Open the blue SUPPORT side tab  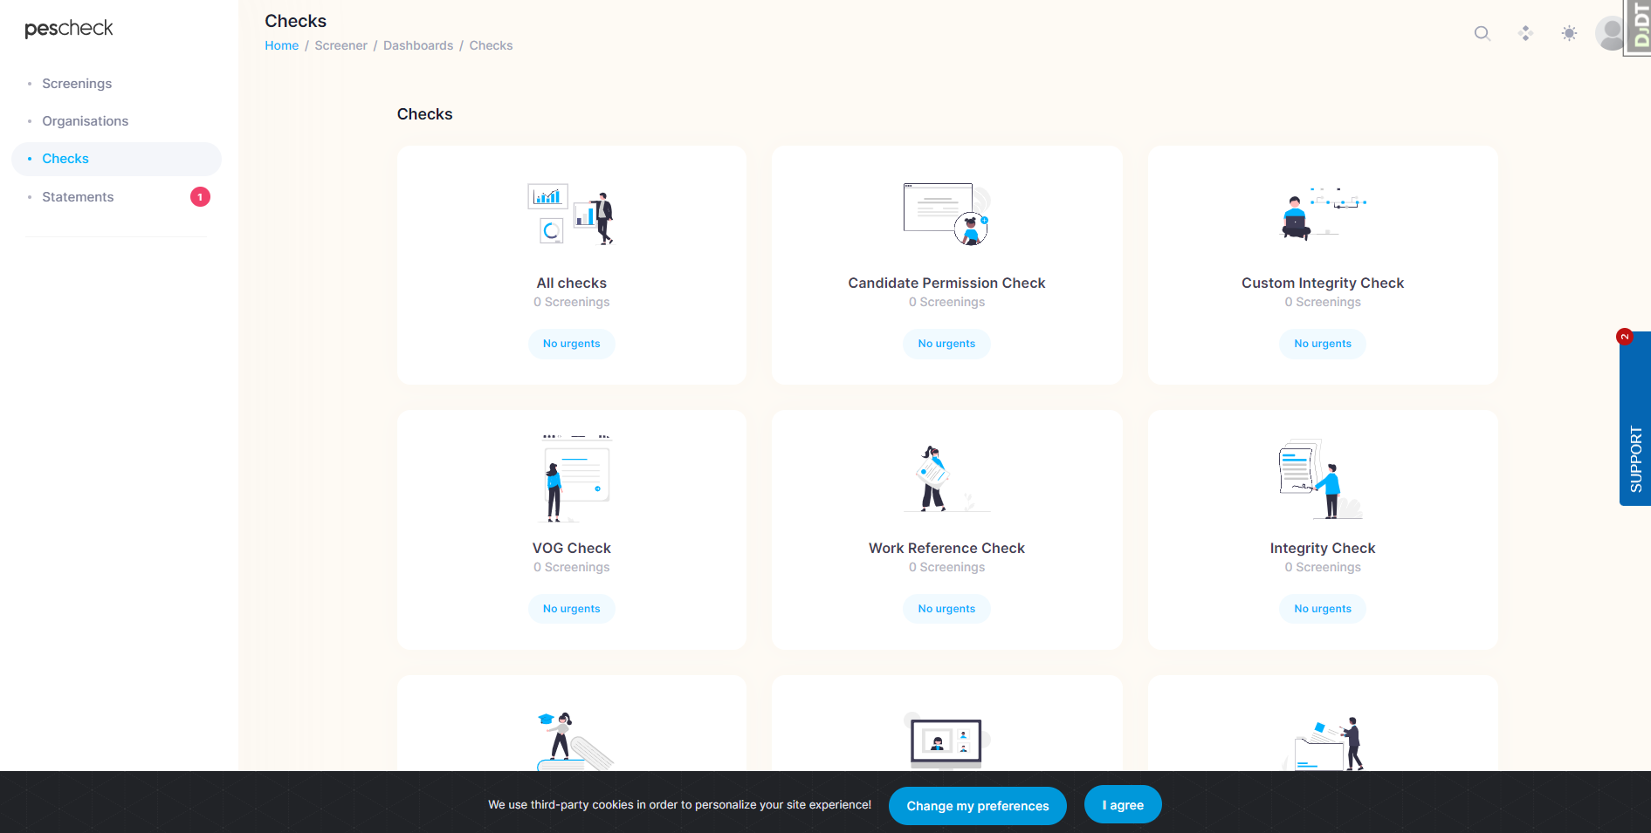click(x=1635, y=419)
